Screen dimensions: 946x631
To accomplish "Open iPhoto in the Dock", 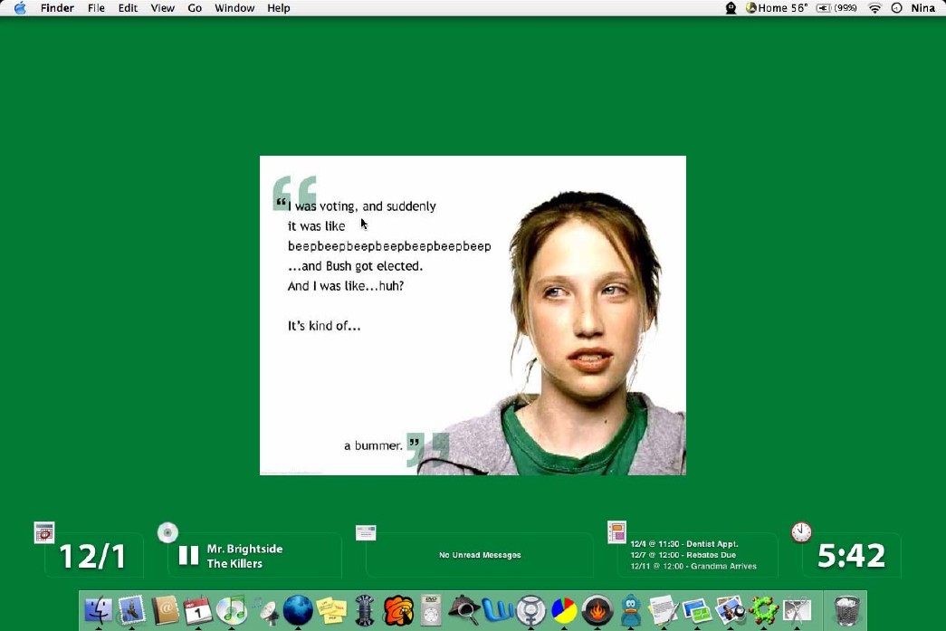I will click(x=731, y=611).
